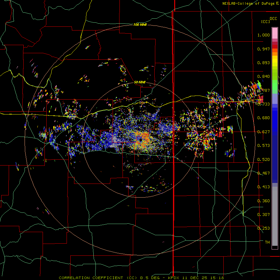This screenshot has height=280, width=280.
Task: Click the 0.5 DEG elevation text in caption
Action: (x=150, y=278)
